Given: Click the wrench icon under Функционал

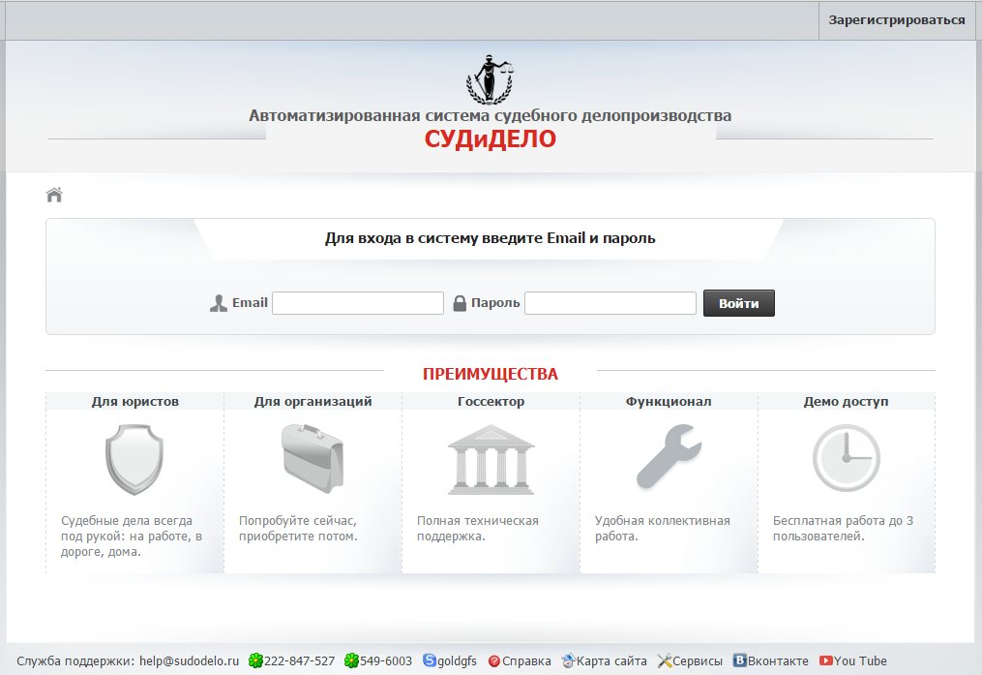Looking at the screenshot, I should click(x=669, y=457).
